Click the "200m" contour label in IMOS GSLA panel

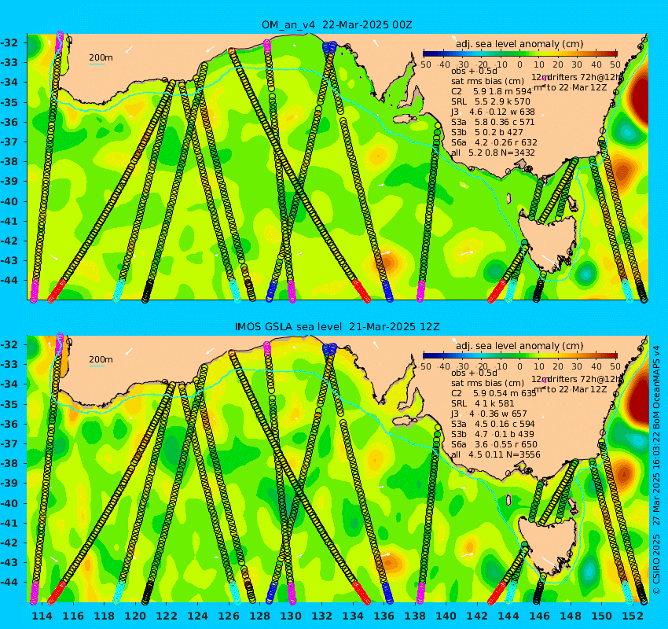tap(101, 359)
